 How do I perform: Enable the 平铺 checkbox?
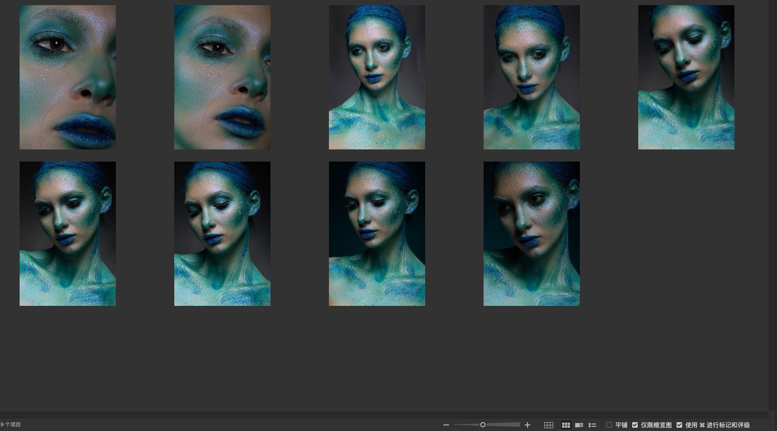[609, 425]
